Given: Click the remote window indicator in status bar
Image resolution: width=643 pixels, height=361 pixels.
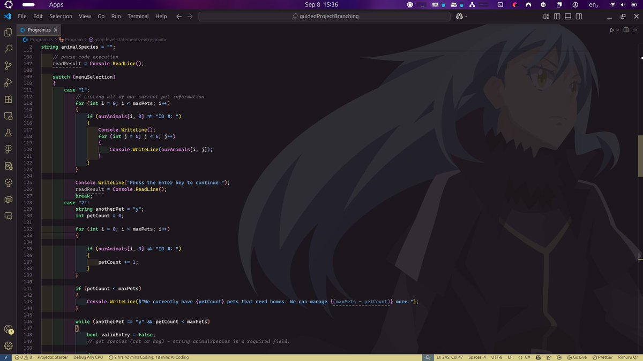Looking at the screenshot, I should pos(6,357).
